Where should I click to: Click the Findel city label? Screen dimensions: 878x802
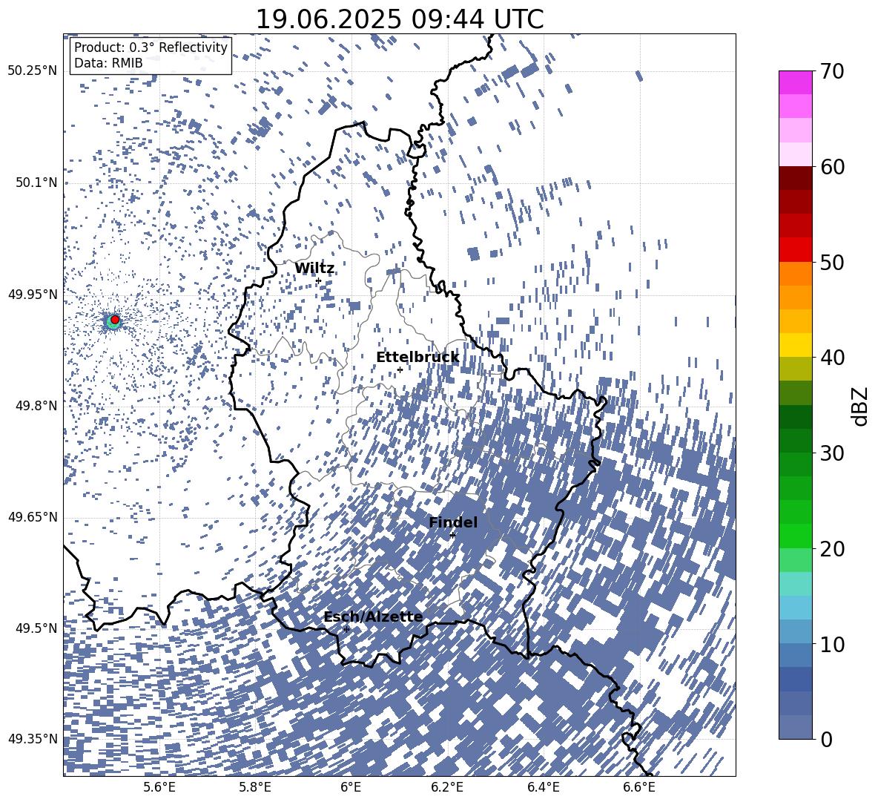[x=453, y=522]
